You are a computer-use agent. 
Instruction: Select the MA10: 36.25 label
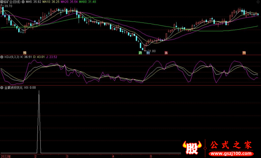click(51, 2)
